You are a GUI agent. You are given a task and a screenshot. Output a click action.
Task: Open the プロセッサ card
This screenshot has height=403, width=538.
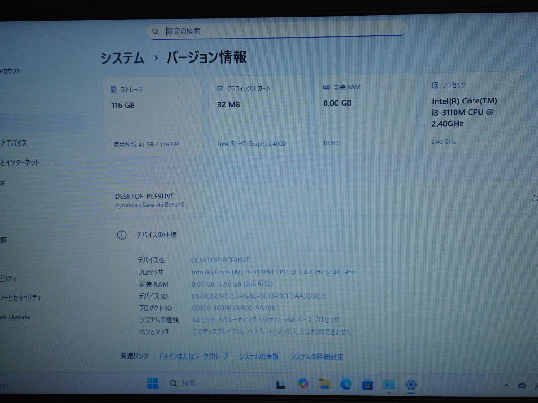pos(474,113)
